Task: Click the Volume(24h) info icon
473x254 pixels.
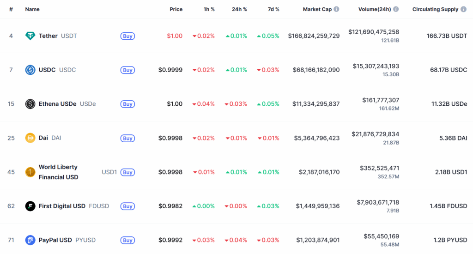Action: coord(396,9)
